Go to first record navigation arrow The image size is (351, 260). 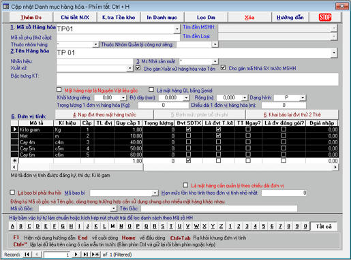[27, 255]
